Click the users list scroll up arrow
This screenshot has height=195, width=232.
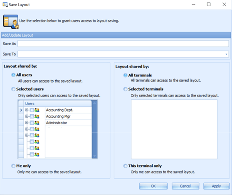click(x=94, y=103)
